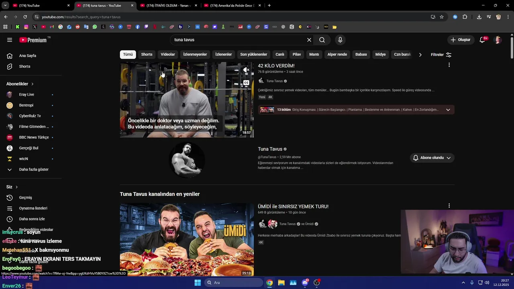The image size is (514, 289).
Task: Open the YouTube hamburger guide menu
Action: (x=10, y=40)
